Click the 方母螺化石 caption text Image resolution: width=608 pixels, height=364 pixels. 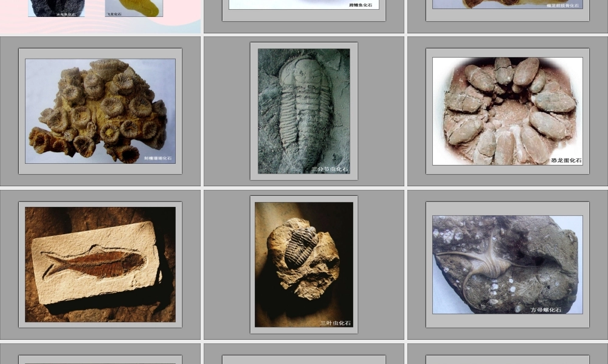545,309
